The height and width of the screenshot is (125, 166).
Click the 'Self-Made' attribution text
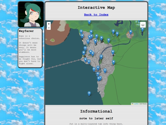click(143, 104)
